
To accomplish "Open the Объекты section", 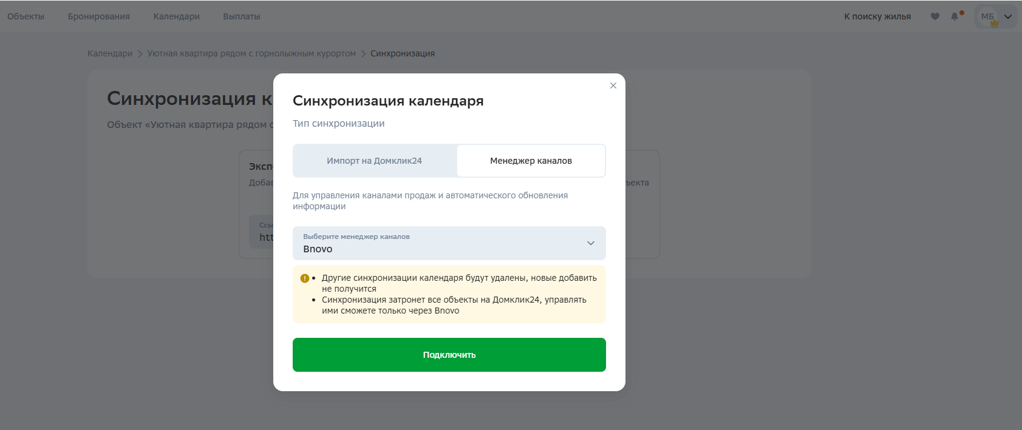I will tap(26, 16).
